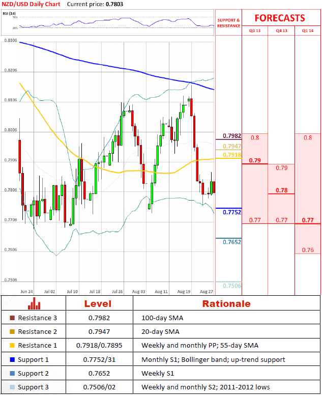Viewport: 322px width, 395px height.
Task: Click the 0.7506 support level beside the chart
Action: point(232,286)
